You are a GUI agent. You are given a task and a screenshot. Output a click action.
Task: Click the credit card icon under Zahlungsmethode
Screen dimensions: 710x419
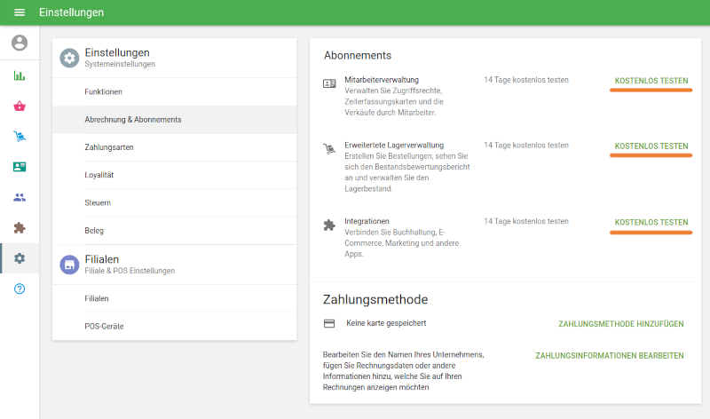pyautogui.click(x=329, y=323)
